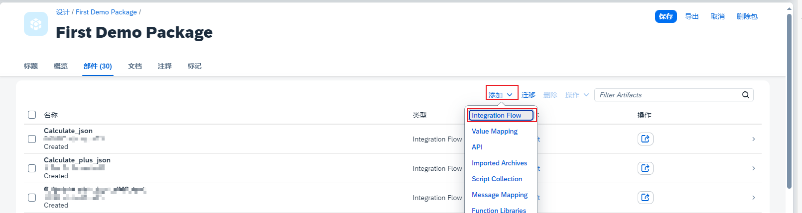The image size is (802, 213).
Task: Switch to the 文档 tab
Action: [135, 66]
